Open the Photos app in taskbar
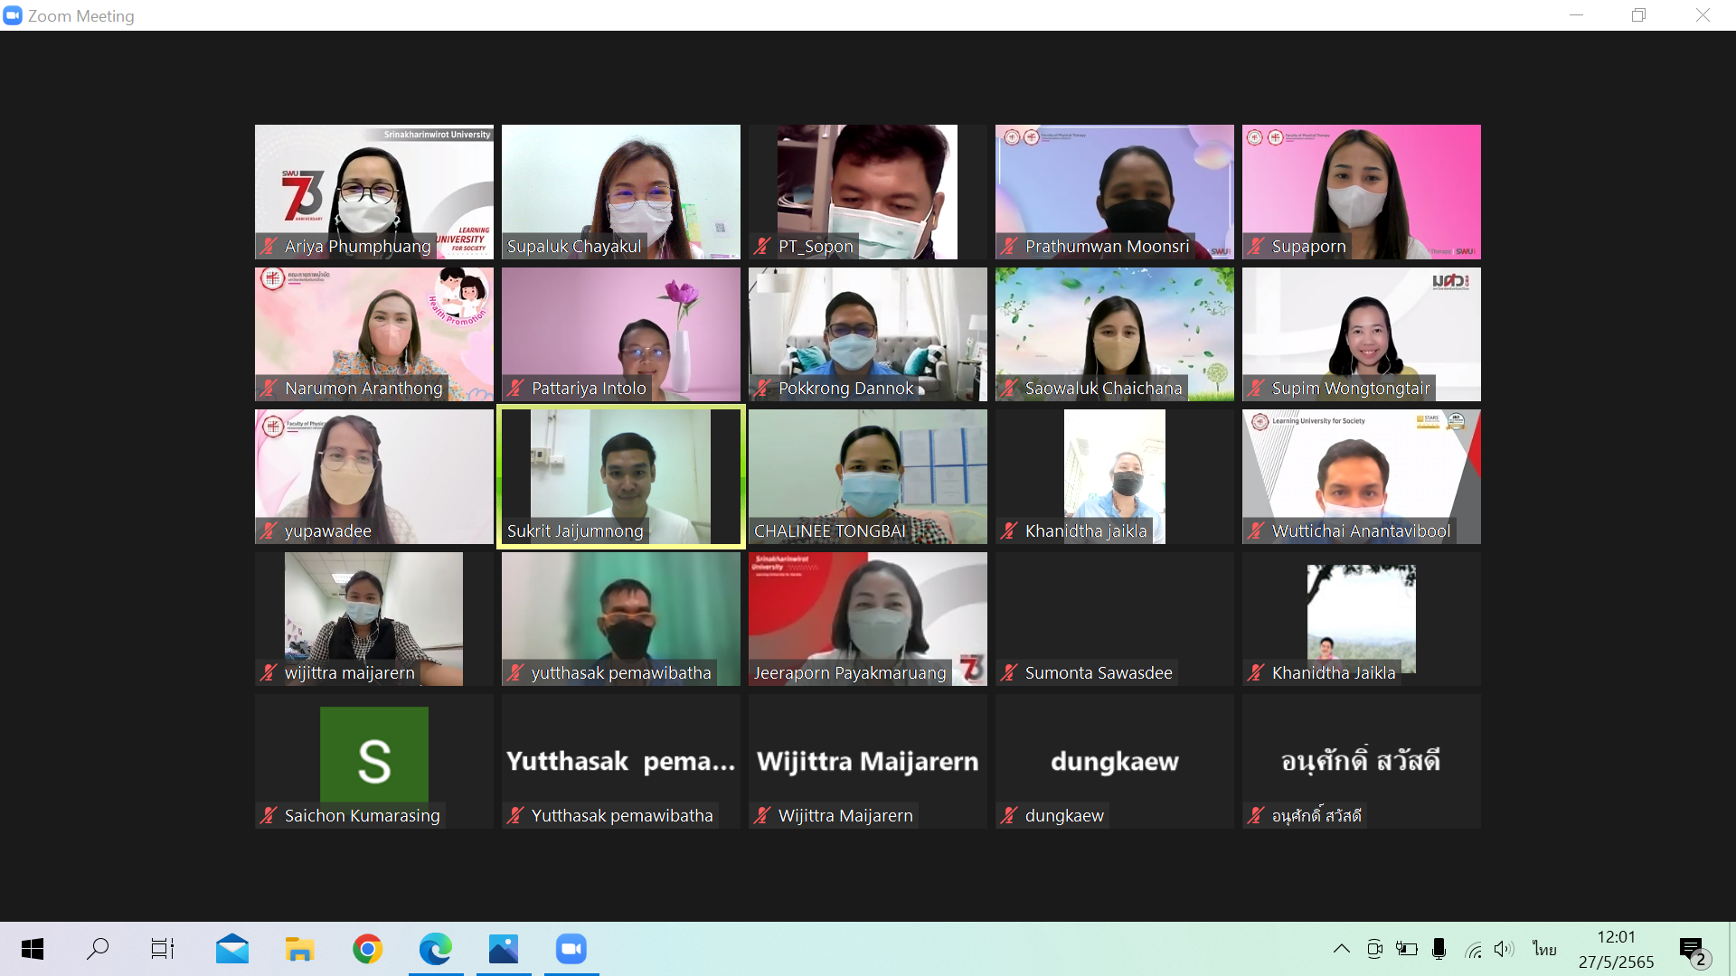The width and height of the screenshot is (1736, 976). [504, 949]
